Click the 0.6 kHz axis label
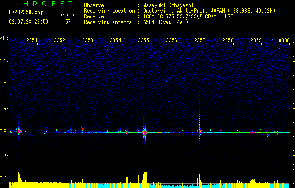The width and height of the screenshot is (295, 188). [4, 179]
